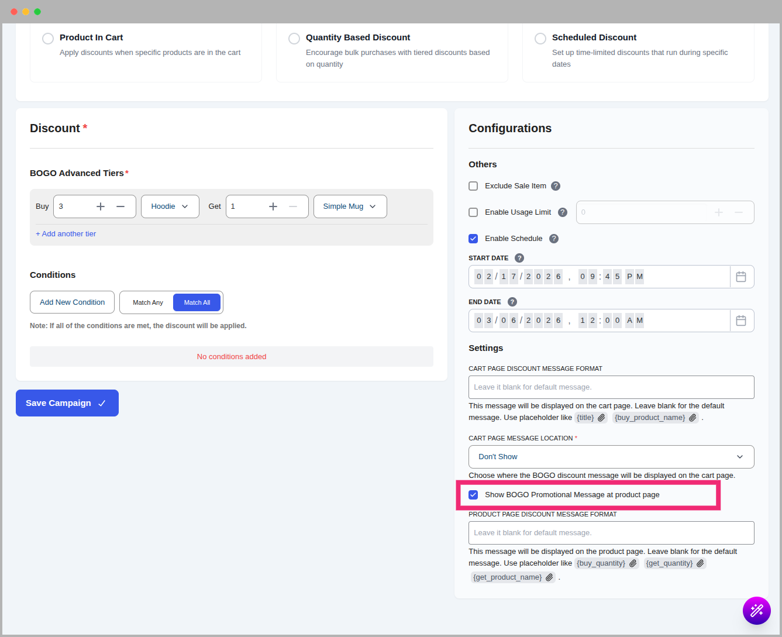782x637 pixels.
Task: Copy the {title} placeholder via paperclip icon
Action: (x=601, y=418)
